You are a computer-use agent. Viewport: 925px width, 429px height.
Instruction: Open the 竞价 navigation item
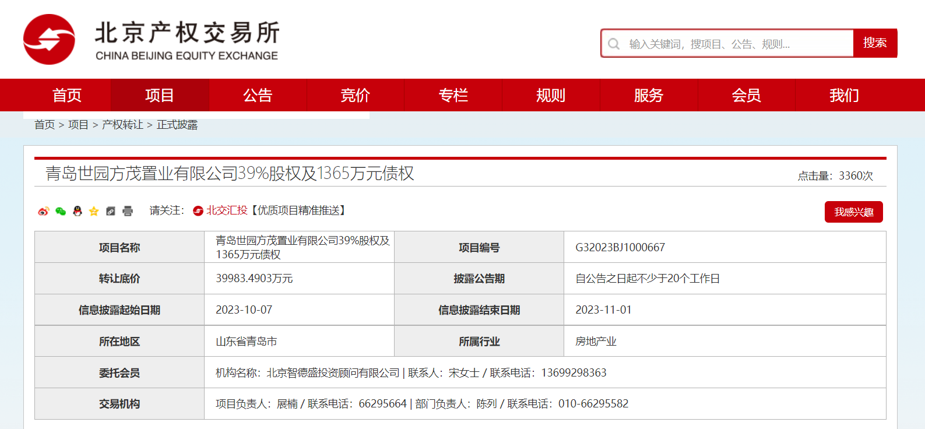(x=355, y=95)
